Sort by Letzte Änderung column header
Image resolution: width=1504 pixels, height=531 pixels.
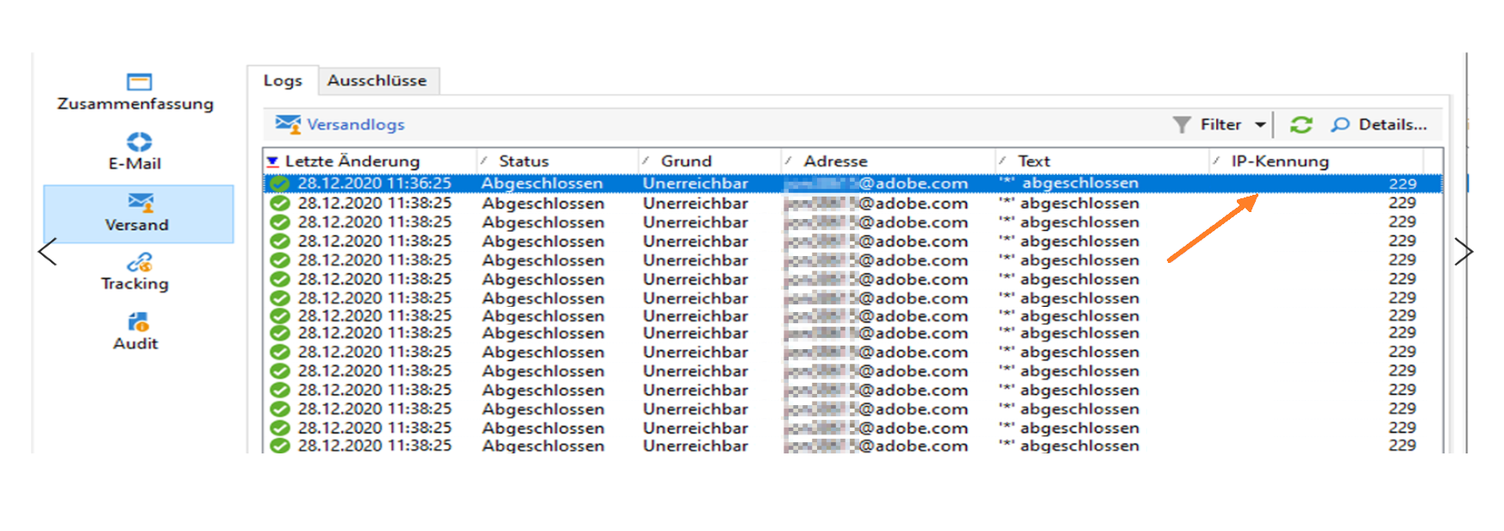click(370, 161)
